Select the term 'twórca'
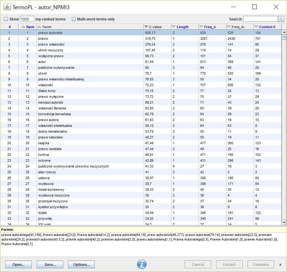 (43, 155)
